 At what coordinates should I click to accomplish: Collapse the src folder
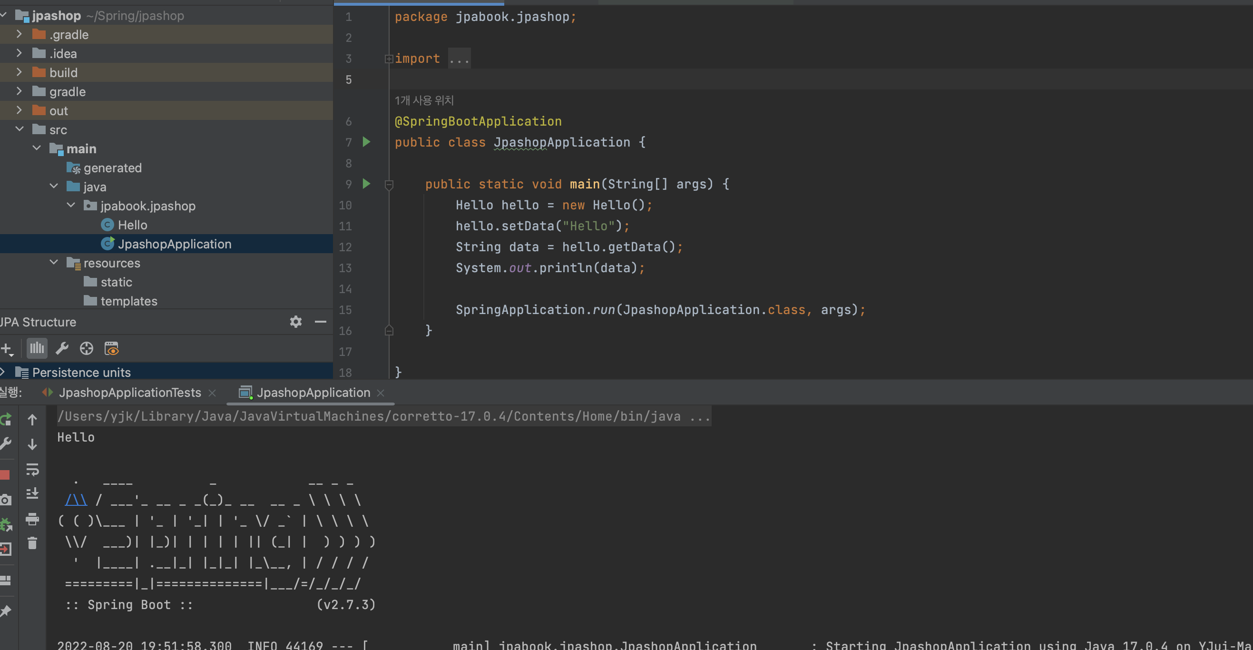point(20,129)
